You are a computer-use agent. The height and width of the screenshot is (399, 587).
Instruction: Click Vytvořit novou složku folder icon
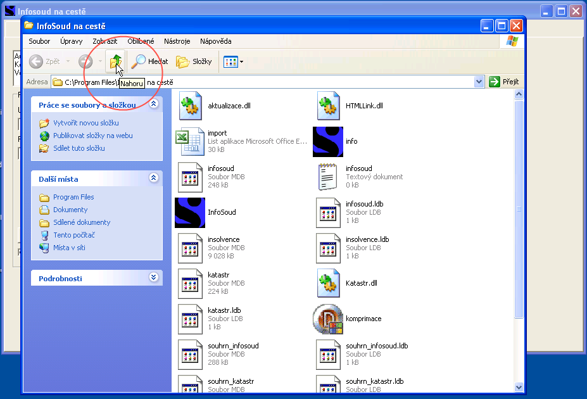click(x=44, y=123)
